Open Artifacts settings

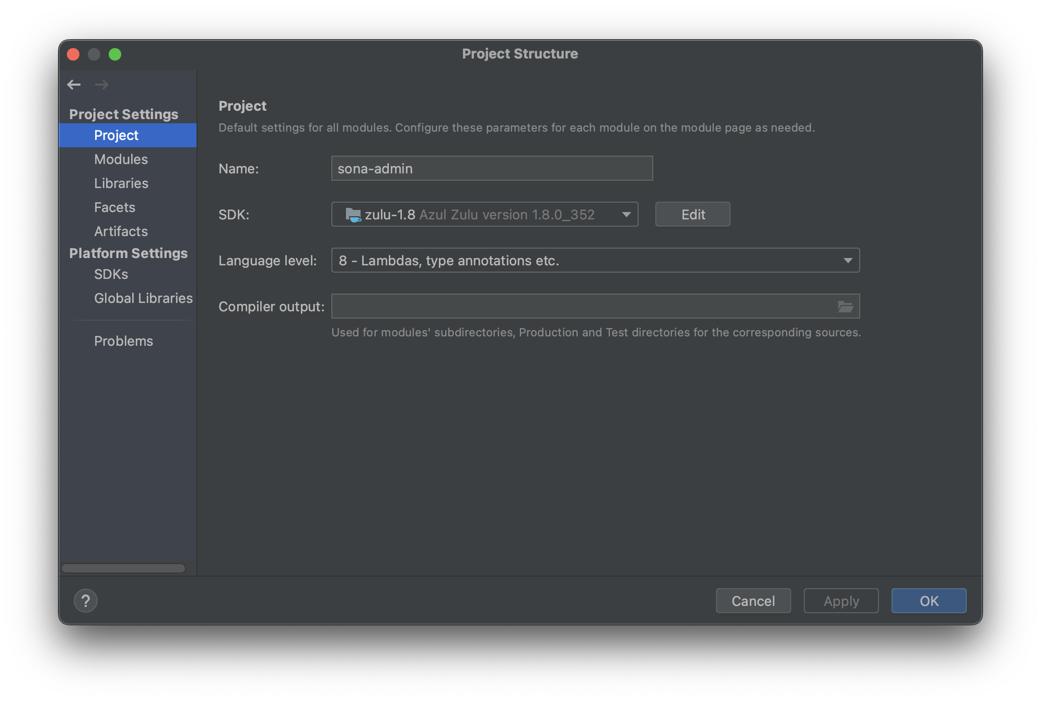tap(121, 231)
